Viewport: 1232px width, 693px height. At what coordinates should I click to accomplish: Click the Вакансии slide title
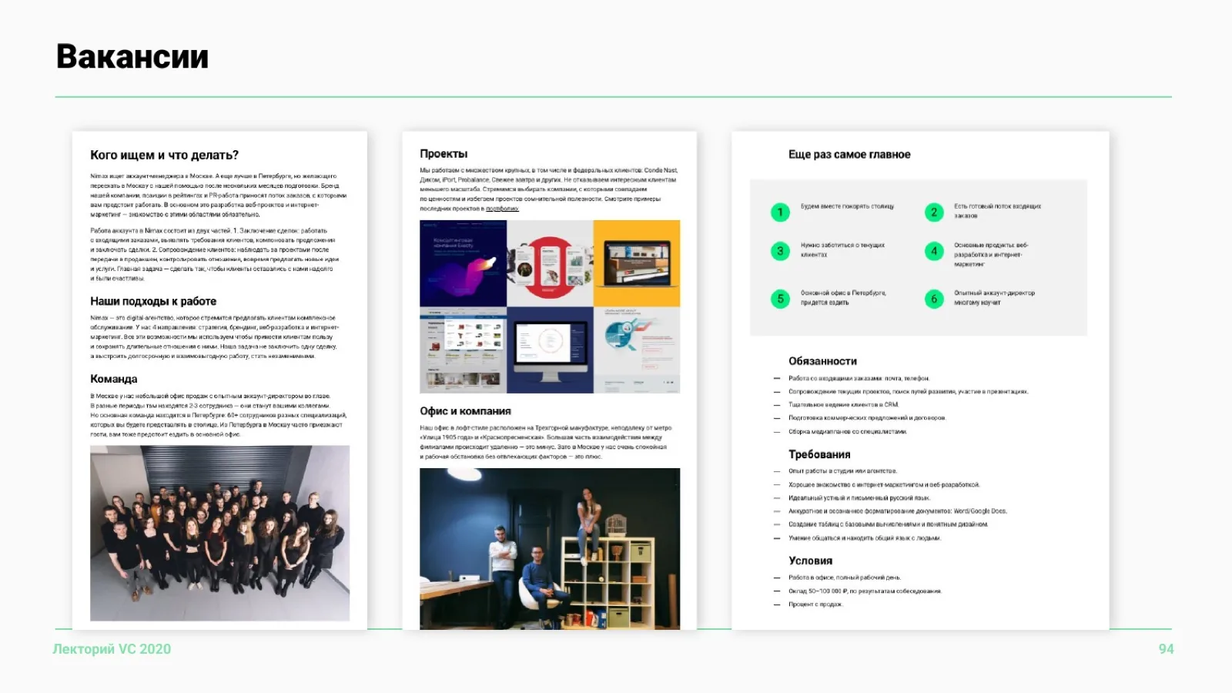pyautogui.click(x=132, y=57)
